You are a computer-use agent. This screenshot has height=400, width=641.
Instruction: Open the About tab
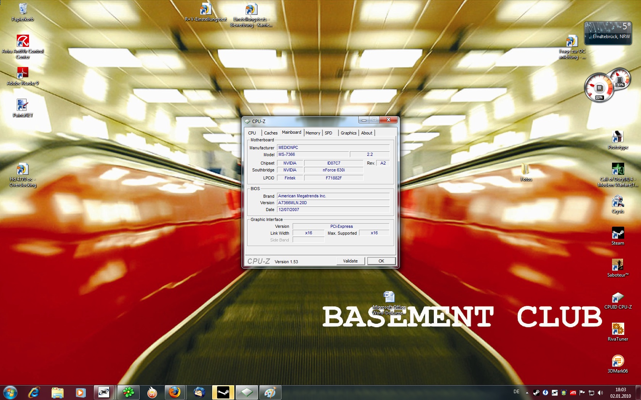coord(367,133)
